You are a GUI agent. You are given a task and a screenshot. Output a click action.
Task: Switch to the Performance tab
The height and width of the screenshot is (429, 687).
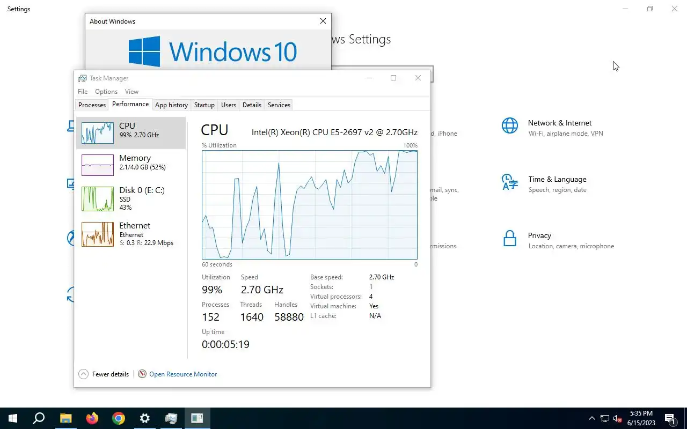click(x=130, y=105)
